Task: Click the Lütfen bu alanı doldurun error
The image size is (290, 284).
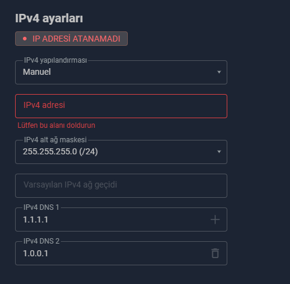Action: point(56,125)
